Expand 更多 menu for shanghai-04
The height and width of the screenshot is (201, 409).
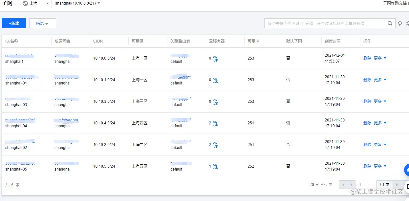(380, 123)
